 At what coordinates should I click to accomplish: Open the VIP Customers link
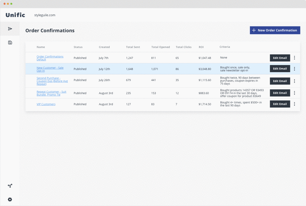point(46,104)
